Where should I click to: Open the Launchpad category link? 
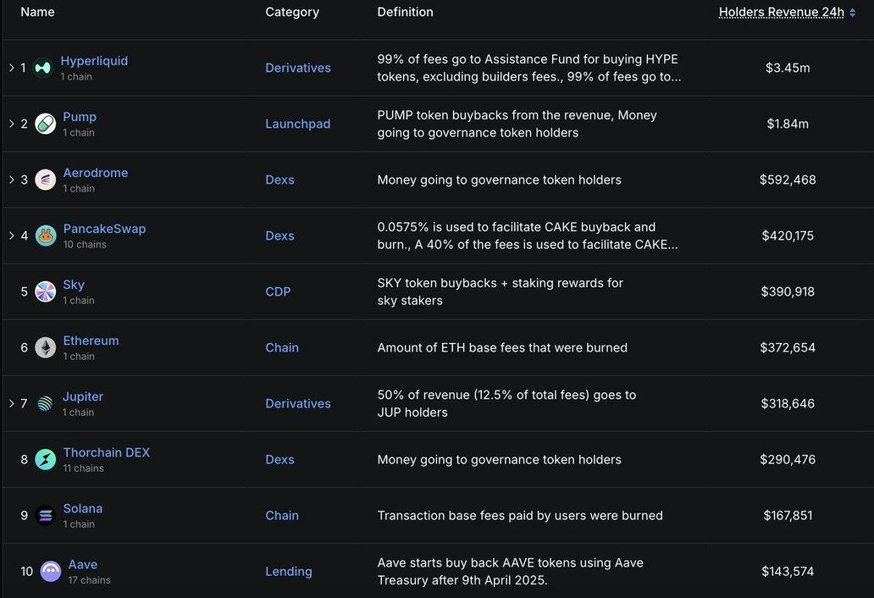297,124
